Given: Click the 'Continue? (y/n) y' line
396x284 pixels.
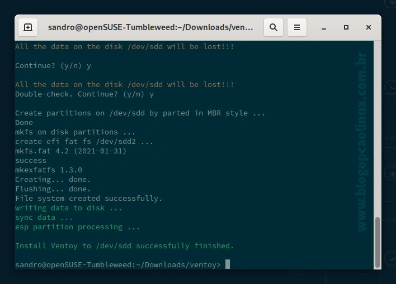Looking at the screenshot, I should 53,65.
